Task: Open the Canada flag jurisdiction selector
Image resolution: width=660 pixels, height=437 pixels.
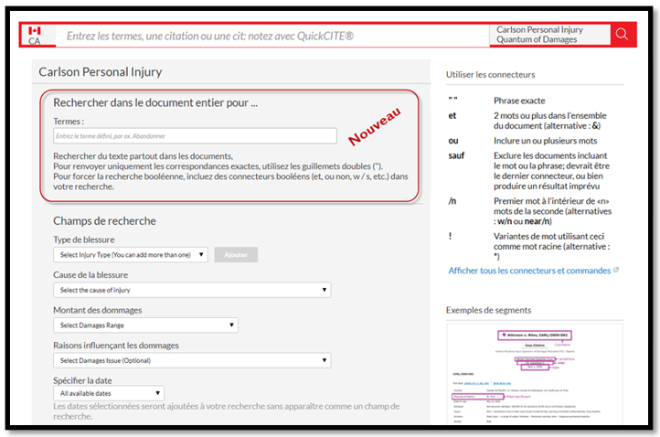Action: tap(37, 36)
